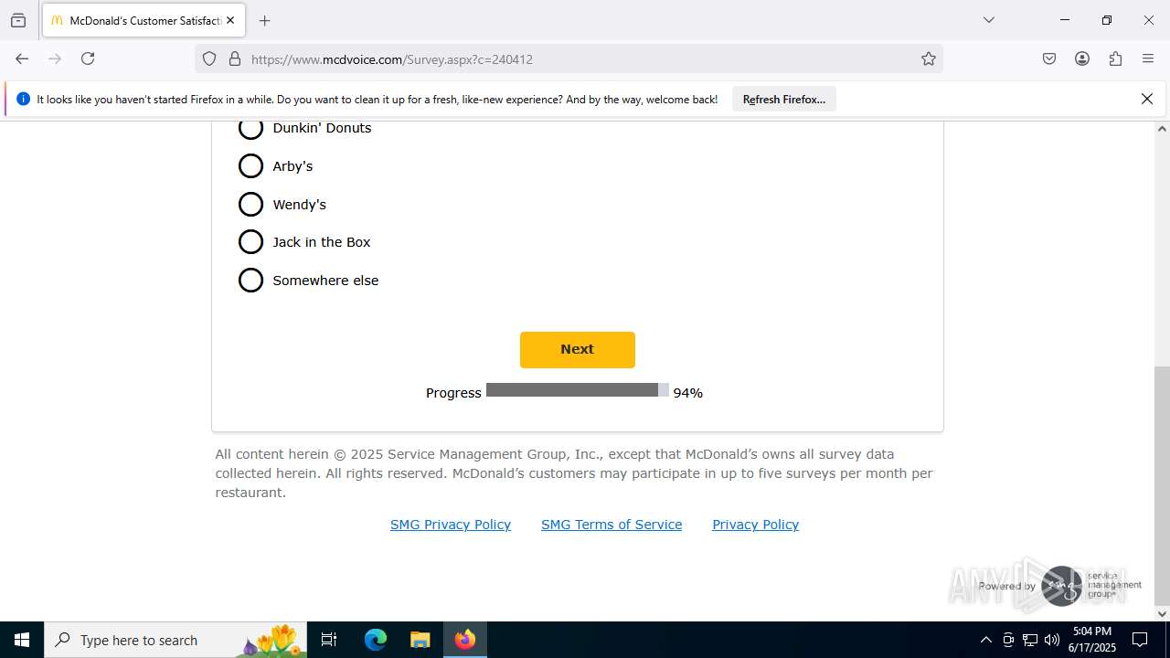Launch Microsoft Edge from the taskbar
The width and height of the screenshot is (1170, 658).
click(x=376, y=640)
